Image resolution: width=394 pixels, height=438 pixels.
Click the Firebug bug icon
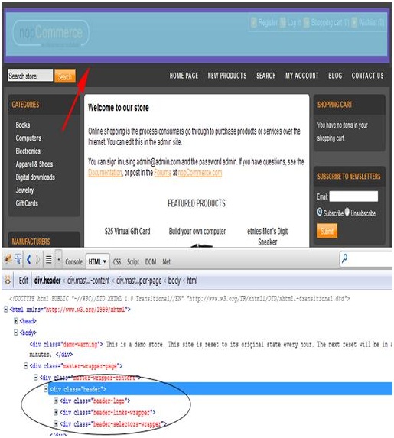8,259
